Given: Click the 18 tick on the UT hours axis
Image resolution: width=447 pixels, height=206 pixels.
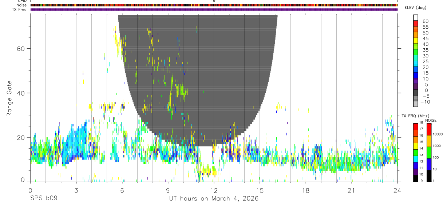Looking at the screenshot, I should 305,190.
